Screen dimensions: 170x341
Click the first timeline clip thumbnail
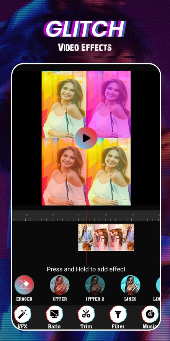click(x=86, y=237)
